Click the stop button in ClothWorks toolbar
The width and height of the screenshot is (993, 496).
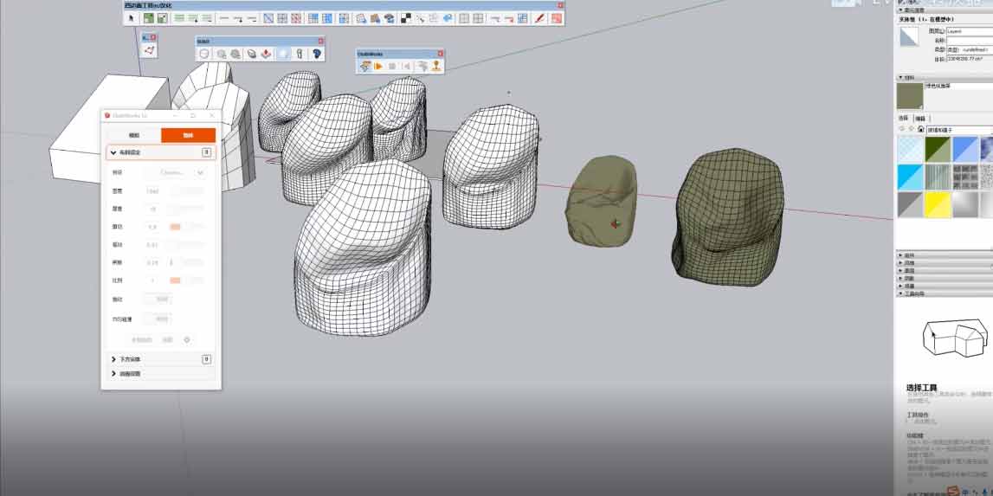(392, 66)
